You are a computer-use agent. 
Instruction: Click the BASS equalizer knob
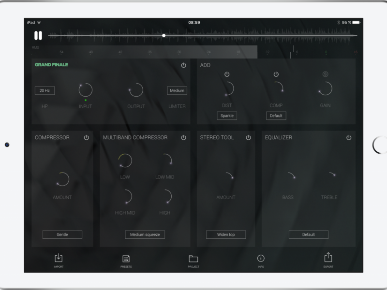(x=288, y=179)
